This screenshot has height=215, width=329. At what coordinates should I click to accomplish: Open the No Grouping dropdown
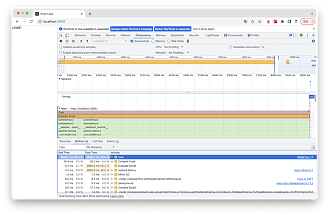(100, 147)
